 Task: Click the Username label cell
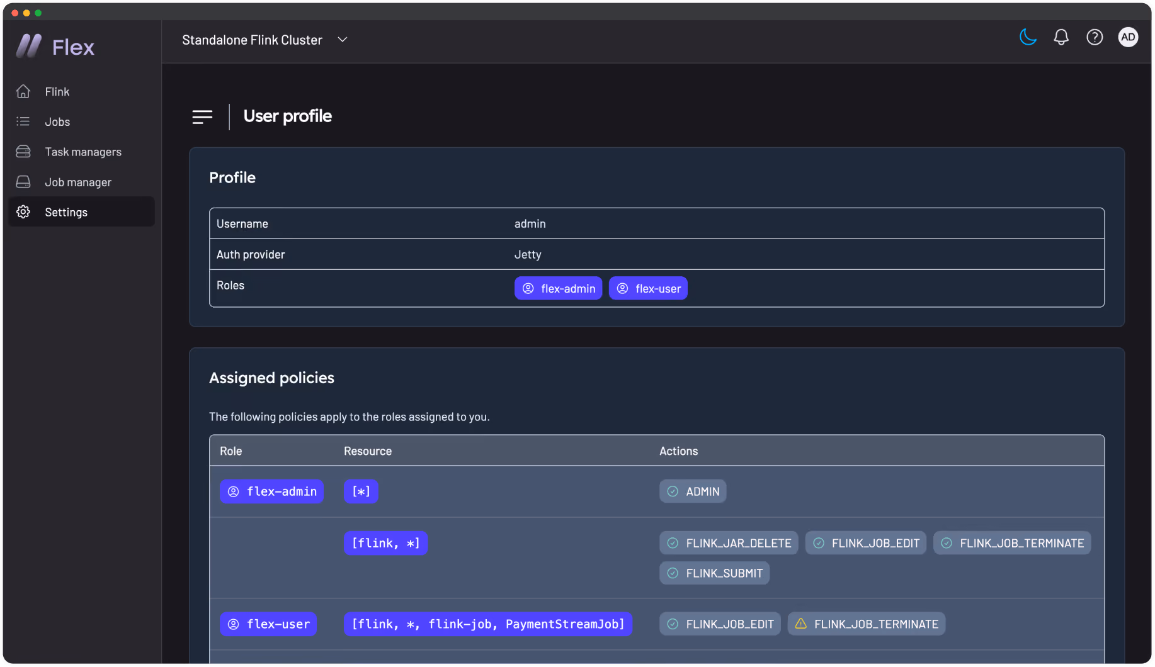(x=242, y=224)
